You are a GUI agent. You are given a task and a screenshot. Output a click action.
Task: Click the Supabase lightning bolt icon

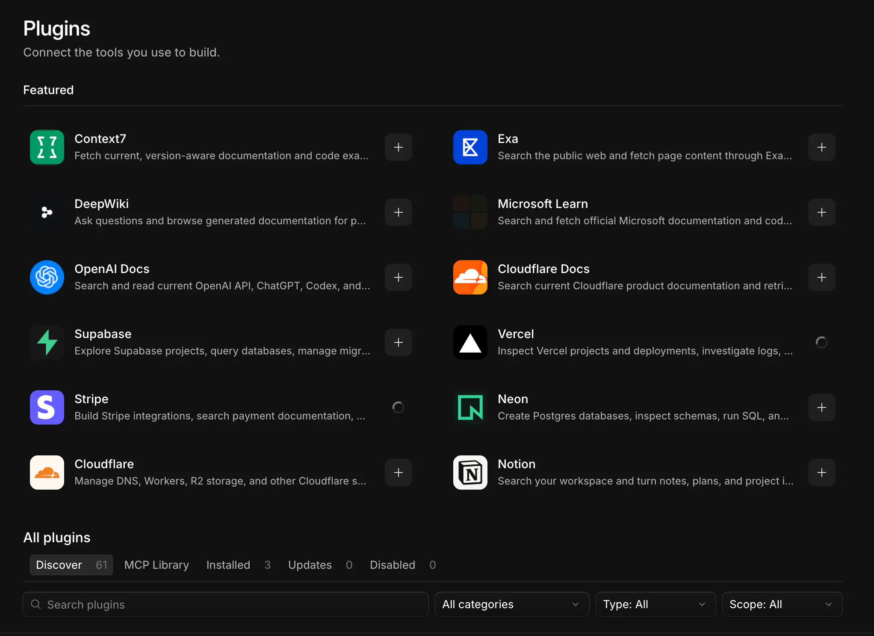point(47,342)
